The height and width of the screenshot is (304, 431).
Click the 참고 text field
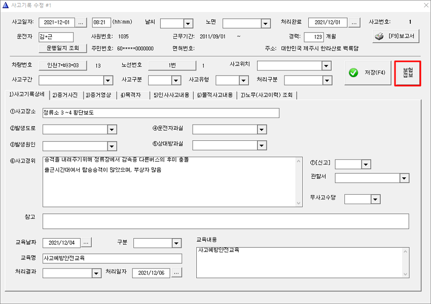[226, 221]
